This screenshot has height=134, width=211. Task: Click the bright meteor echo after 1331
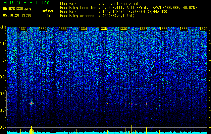click(31, 104)
